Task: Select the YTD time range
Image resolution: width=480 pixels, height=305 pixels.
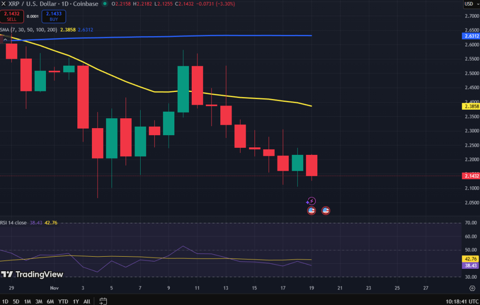Action: [x=63, y=301]
